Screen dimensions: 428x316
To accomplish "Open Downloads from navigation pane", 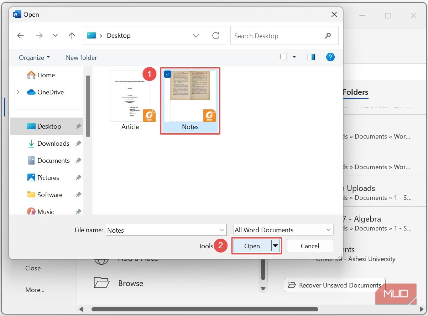I will (48, 143).
